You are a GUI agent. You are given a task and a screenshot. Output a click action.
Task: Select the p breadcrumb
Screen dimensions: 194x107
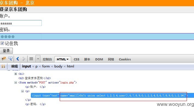(x=36, y=66)
